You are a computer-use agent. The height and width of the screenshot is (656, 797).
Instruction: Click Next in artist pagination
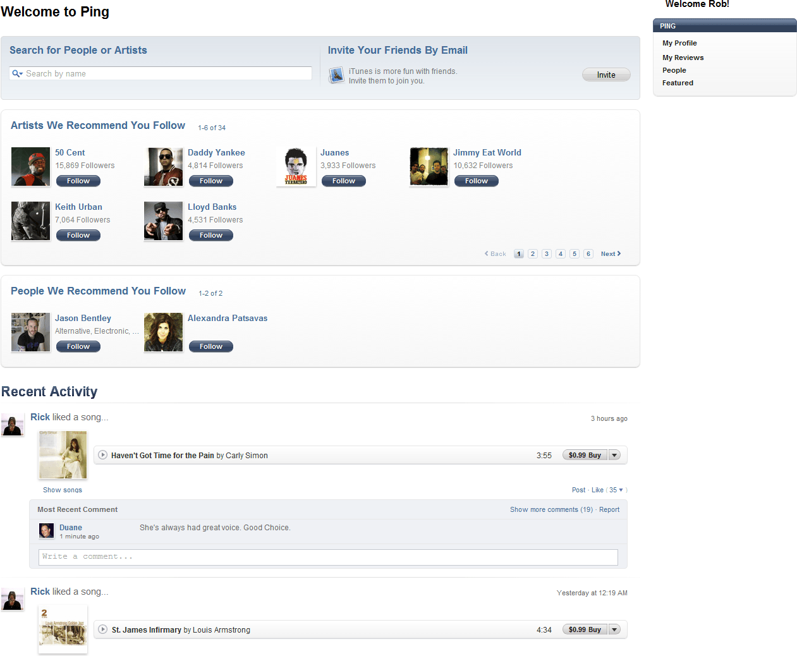611,254
